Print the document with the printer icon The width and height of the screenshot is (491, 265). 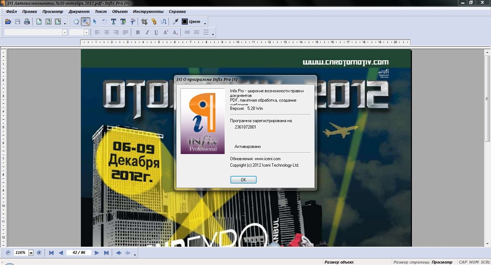point(27,22)
